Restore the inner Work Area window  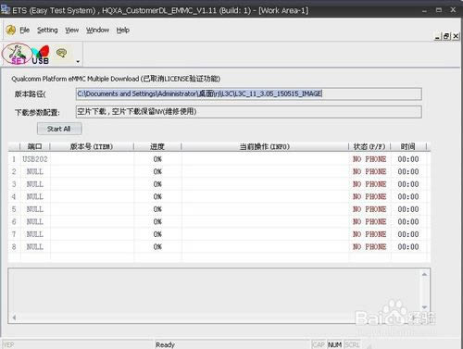point(446,36)
